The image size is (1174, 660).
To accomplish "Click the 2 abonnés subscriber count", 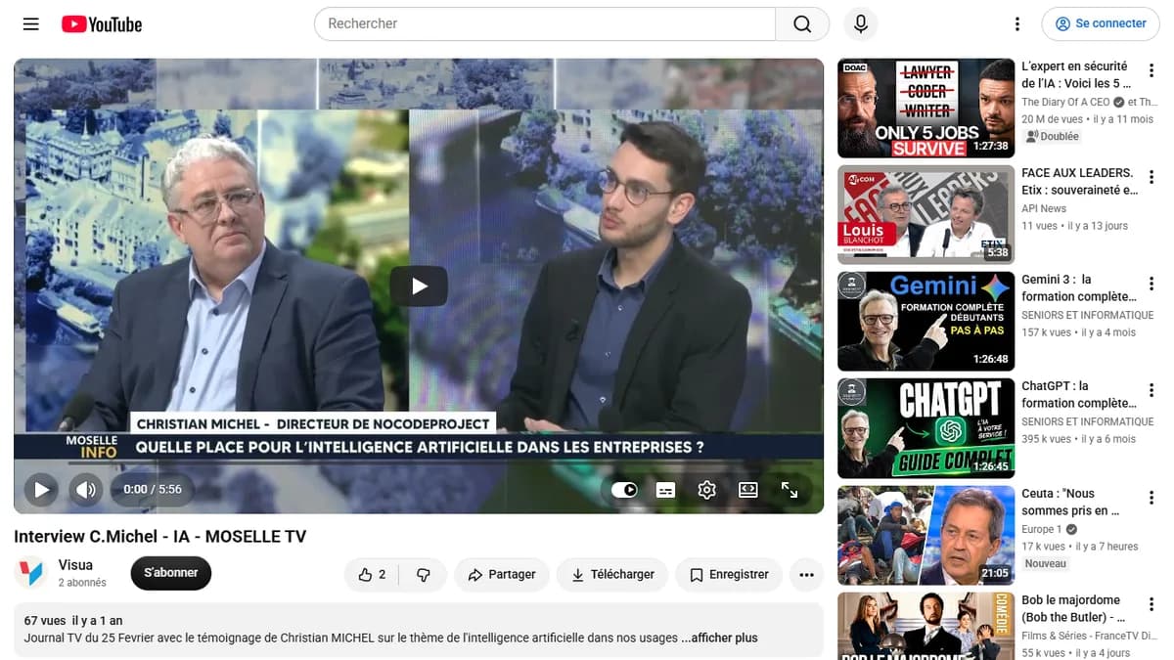I will [x=82, y=583].
